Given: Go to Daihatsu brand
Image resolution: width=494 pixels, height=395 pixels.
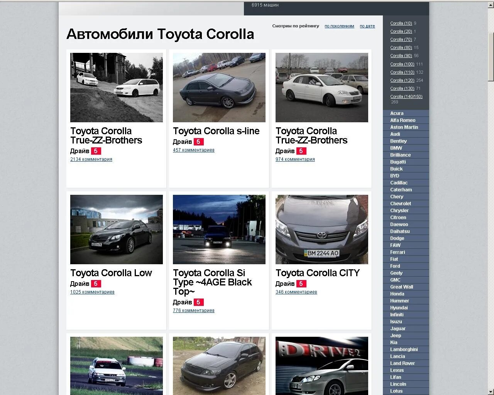Looking at the screenshot, I should 400,231.
